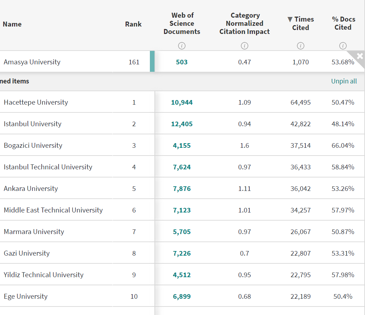
Task: Open Bogazici University's 4,155 documents link
Action: (182, 146)
